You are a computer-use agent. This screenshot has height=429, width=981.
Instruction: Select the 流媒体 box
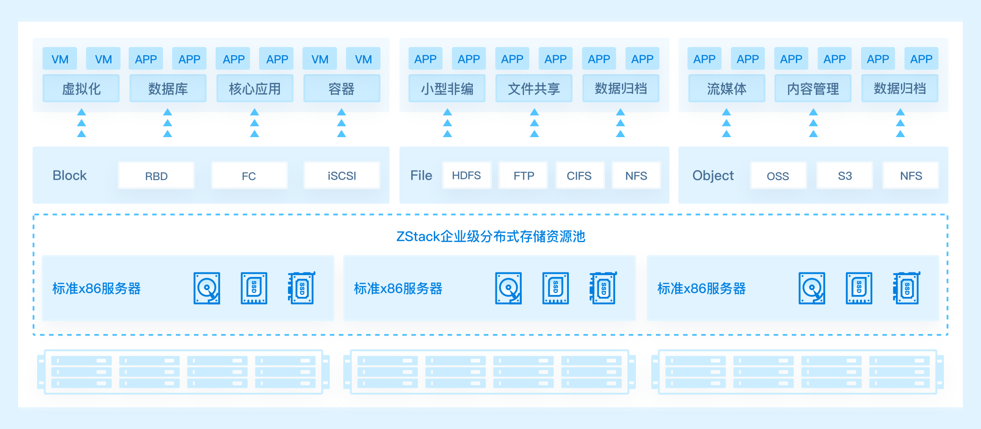coord(727,88)
